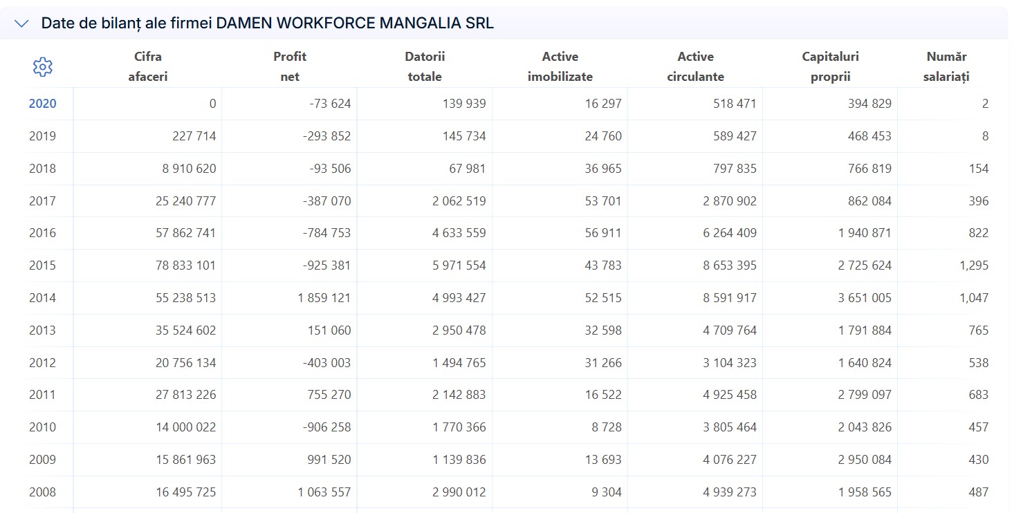Select total debts value 5 971 554
The height and width of the screenshot is (513, 1012).
pyautogui.click(x=459, y=265)
